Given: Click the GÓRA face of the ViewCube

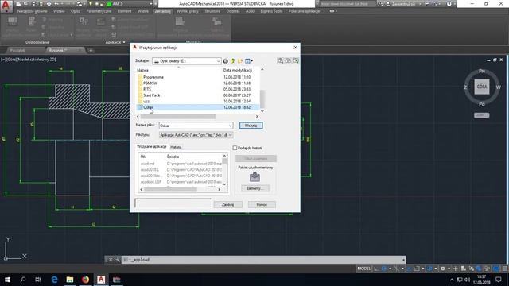Looking at the screenshot, I should pyautogui.click(x=482, y=87).
